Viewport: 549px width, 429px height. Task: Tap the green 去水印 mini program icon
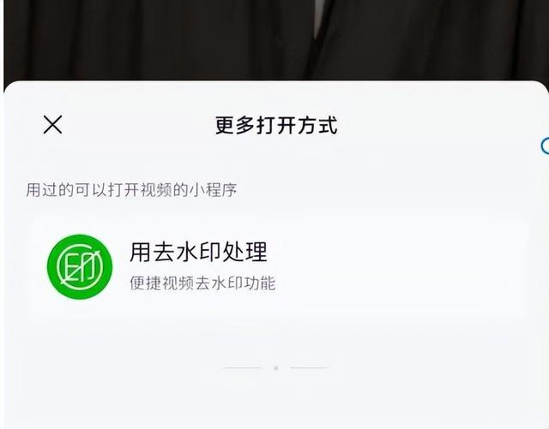point(80,267)
